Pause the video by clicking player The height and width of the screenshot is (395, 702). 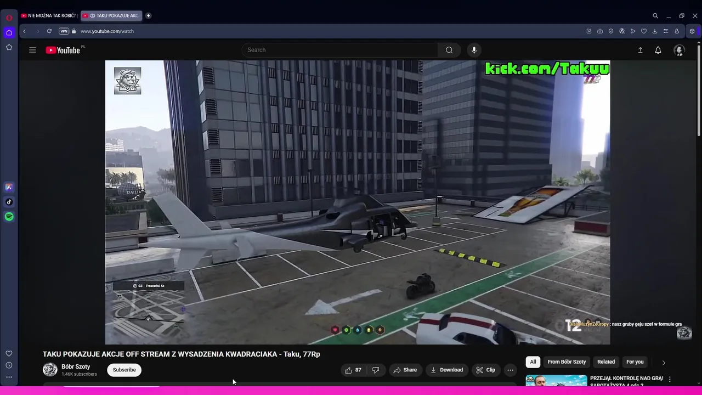coord(358,202)
